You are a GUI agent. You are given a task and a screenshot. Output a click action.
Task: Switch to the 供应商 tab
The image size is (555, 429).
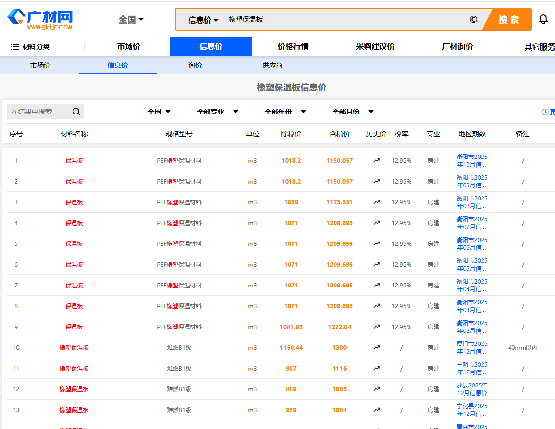(272, 65)
